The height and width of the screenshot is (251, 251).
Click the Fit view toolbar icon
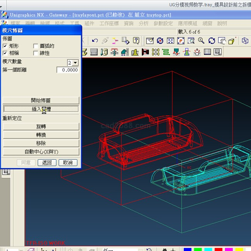[170, 41]
